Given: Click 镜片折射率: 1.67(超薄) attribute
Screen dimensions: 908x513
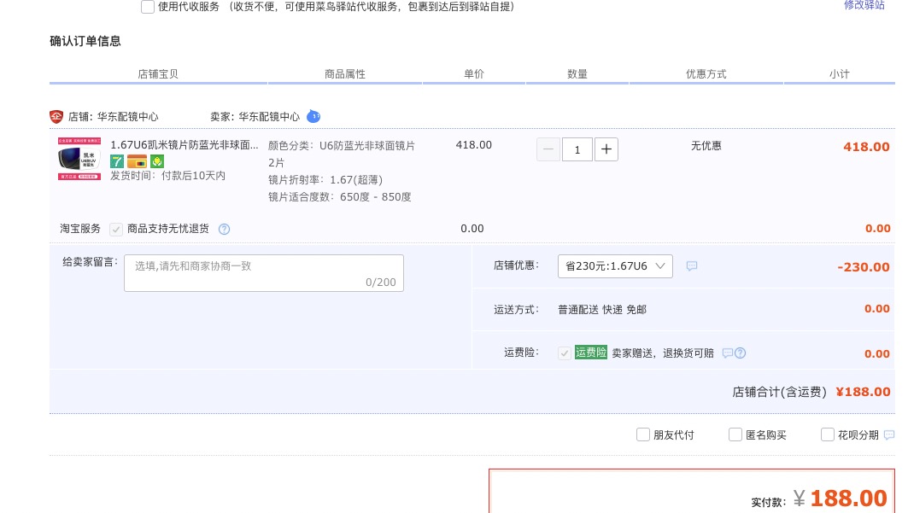Looking at the screenshot, I should click(325, 180).
